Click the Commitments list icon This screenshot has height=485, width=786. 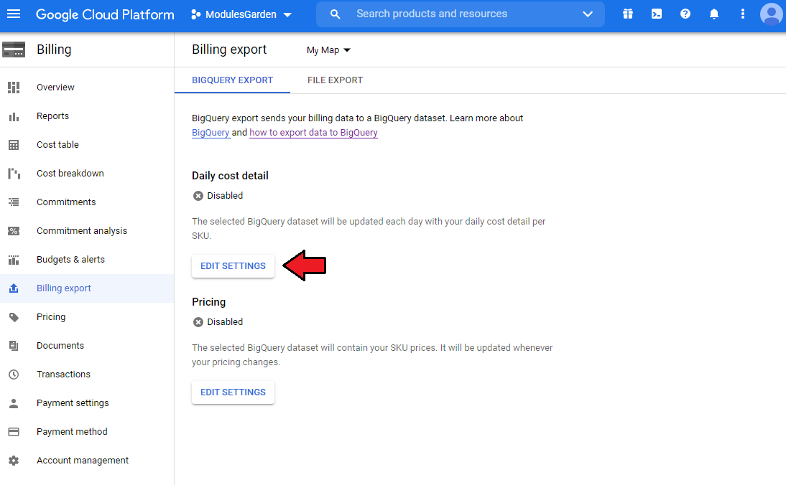click(x=14, y=202)
